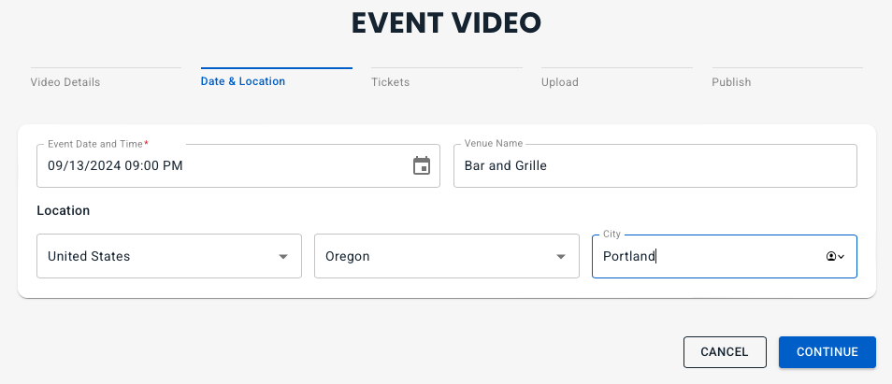Focus the Event Date and Time field

(x=238, y=166)
